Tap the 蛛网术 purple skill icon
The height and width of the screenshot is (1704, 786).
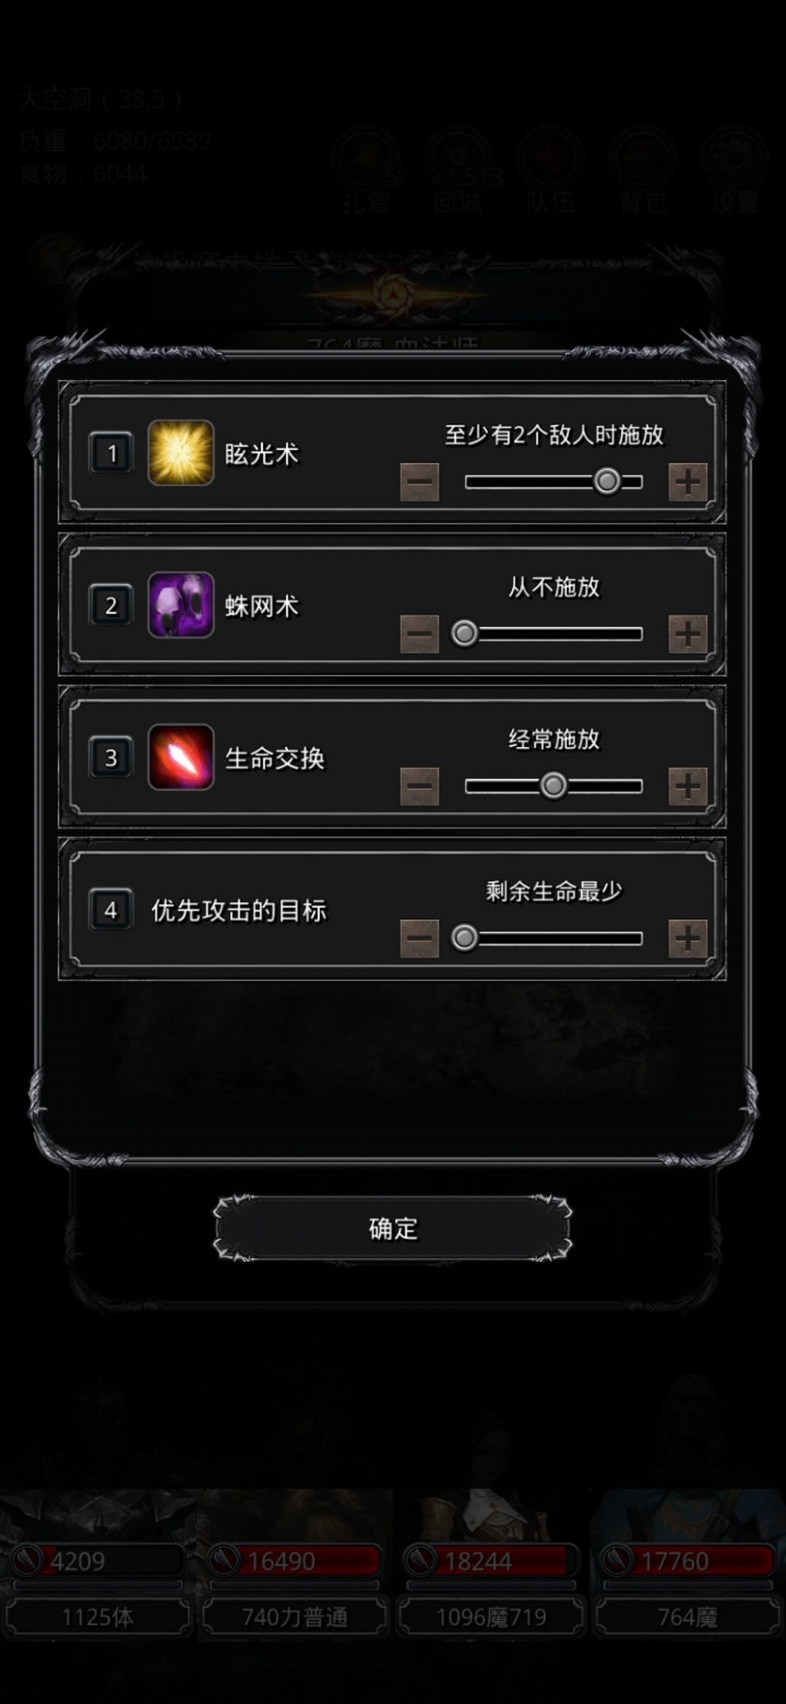point(180,604)
